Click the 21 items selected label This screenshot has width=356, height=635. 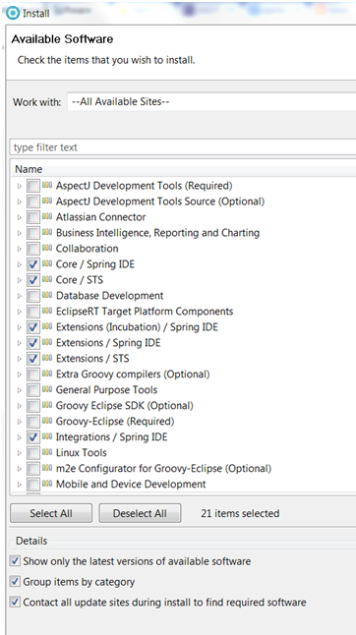(x=240, y=513)
